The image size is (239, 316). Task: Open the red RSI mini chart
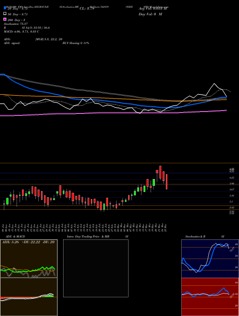210,297
